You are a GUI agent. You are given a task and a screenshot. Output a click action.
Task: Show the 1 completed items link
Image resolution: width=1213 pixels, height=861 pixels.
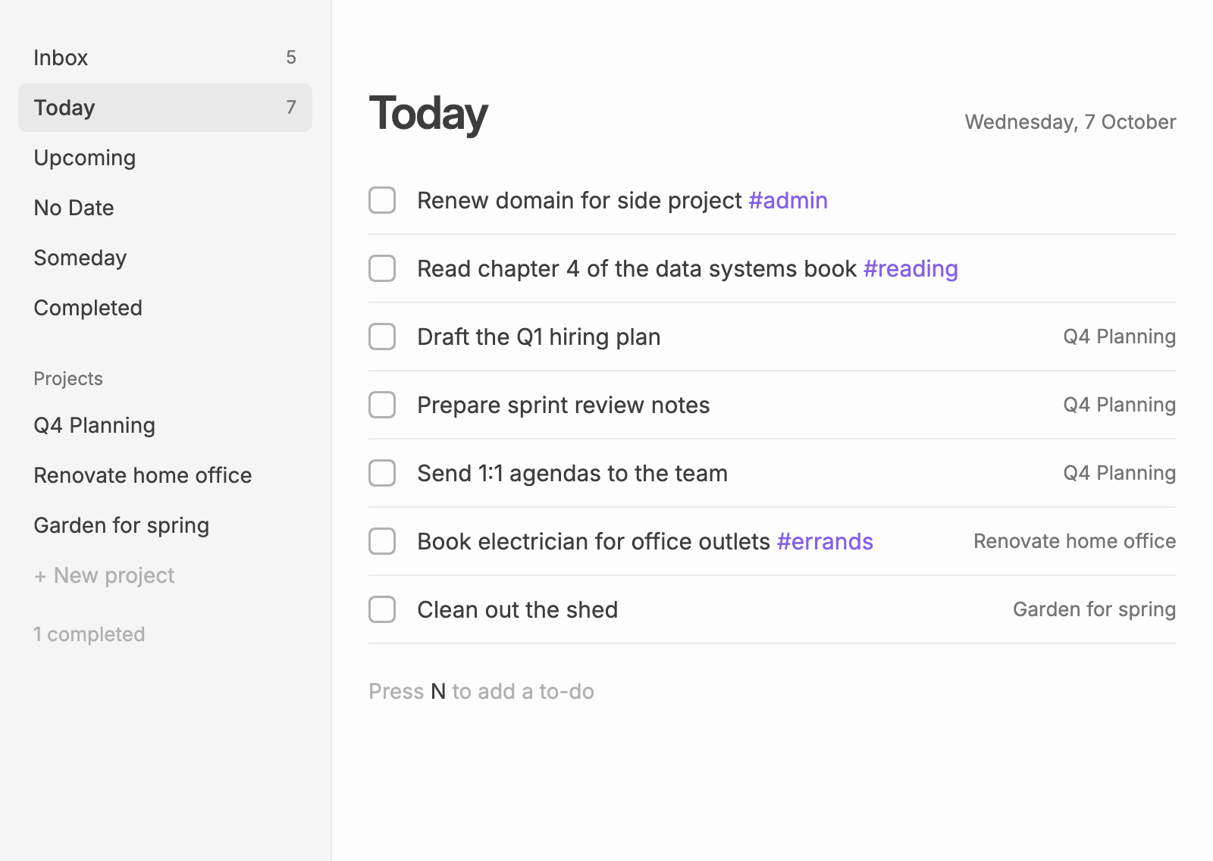coord(89,634)
